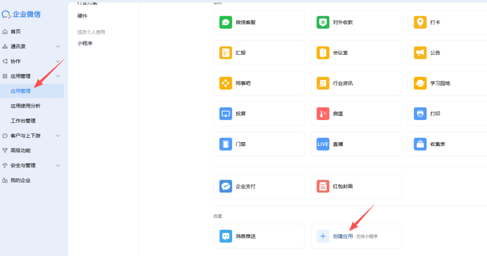The height and width of the screenshot is (256, 487).
Task: Collapse the 应用管理 section chevron
Action: point(58,76)
